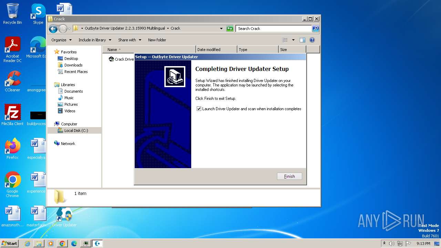441x248 pixels.
Task: Open media player from taskbar
Action: (51, 244)
